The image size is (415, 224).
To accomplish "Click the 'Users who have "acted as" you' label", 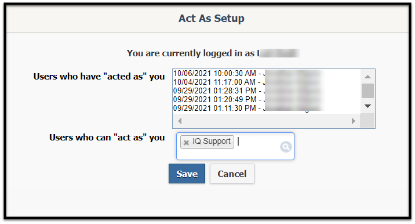I will tap(99, 77).
